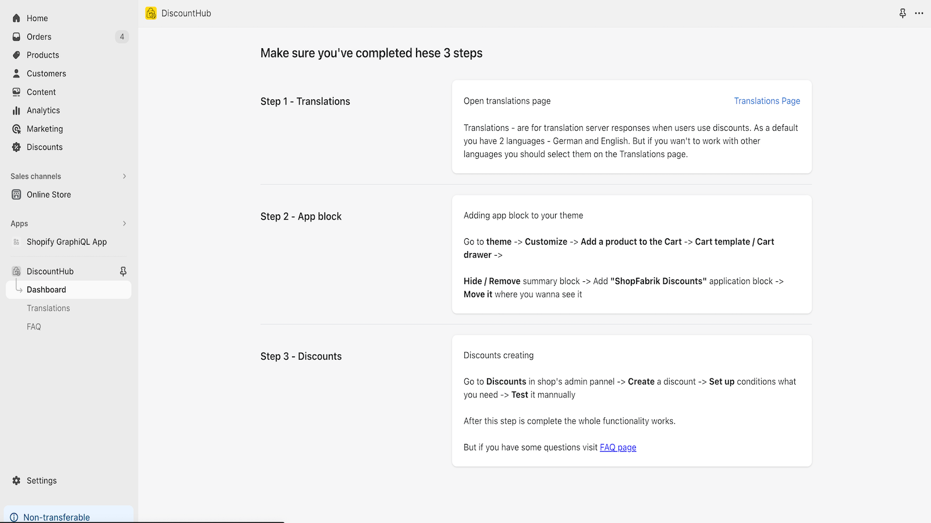
Task: Click the Home icon in sidebar
Action: [x=16, y=18]
